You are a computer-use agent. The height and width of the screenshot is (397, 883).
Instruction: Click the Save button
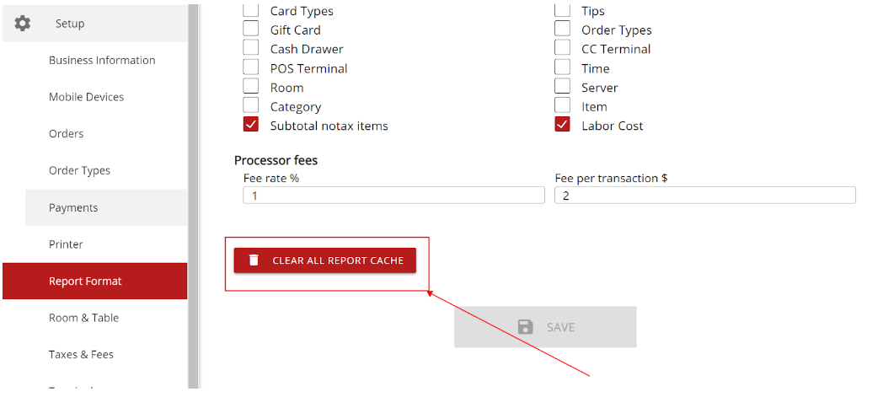(x=545, y=327)
